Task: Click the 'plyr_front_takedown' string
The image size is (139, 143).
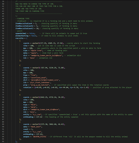Action: (40, 83)
